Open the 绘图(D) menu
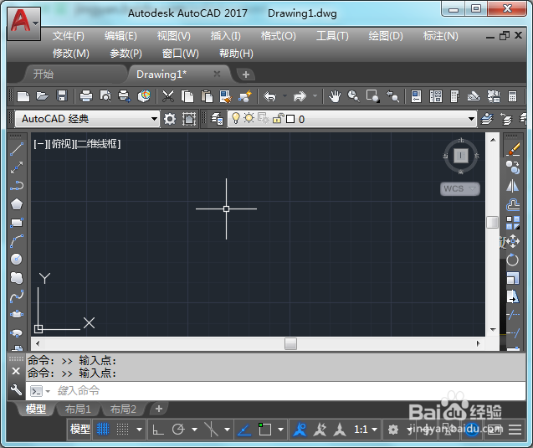The width and height of the screenshot is (533, 448). [x=386, y=36]
